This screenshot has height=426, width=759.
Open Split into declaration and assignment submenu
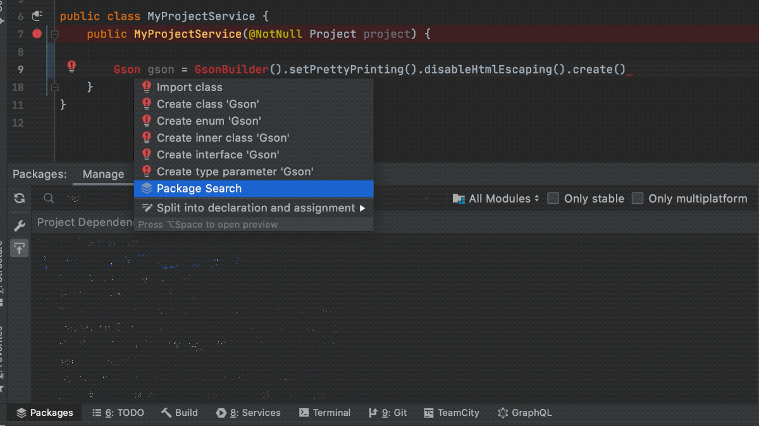click(x=254, y=208)
